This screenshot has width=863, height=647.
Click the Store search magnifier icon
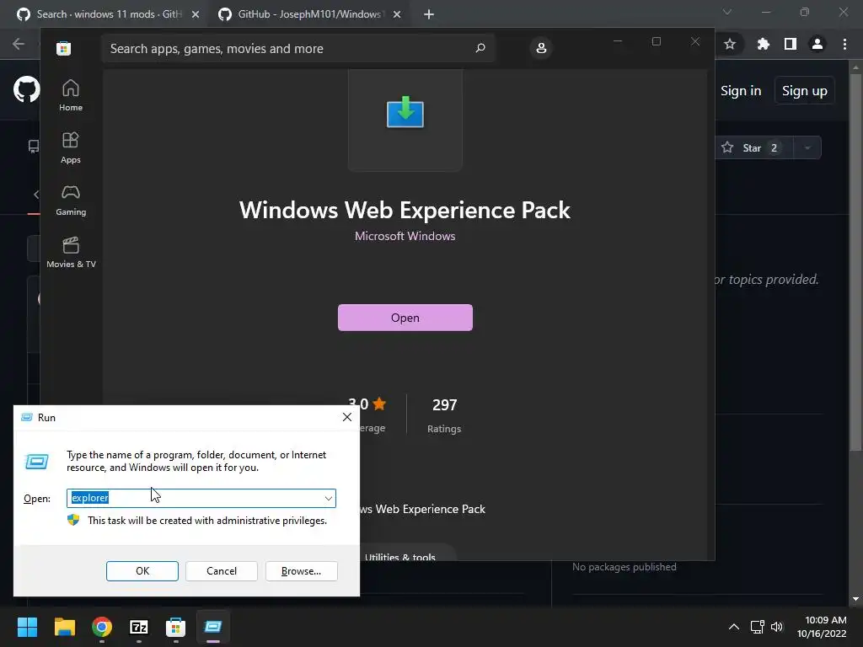[480, 48]
